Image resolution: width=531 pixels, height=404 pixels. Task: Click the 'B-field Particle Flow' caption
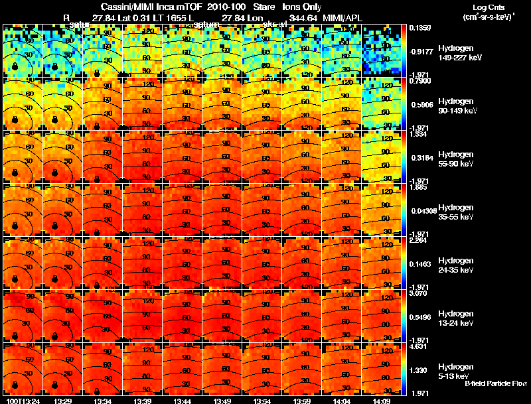click(x=496, y=383)
